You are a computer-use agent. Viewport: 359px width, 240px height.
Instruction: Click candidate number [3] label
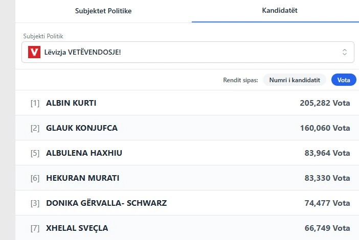coord(35,203)
